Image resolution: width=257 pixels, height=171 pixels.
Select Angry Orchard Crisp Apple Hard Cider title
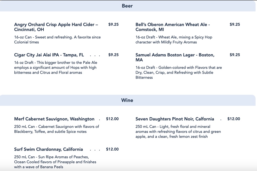(56, 27)
